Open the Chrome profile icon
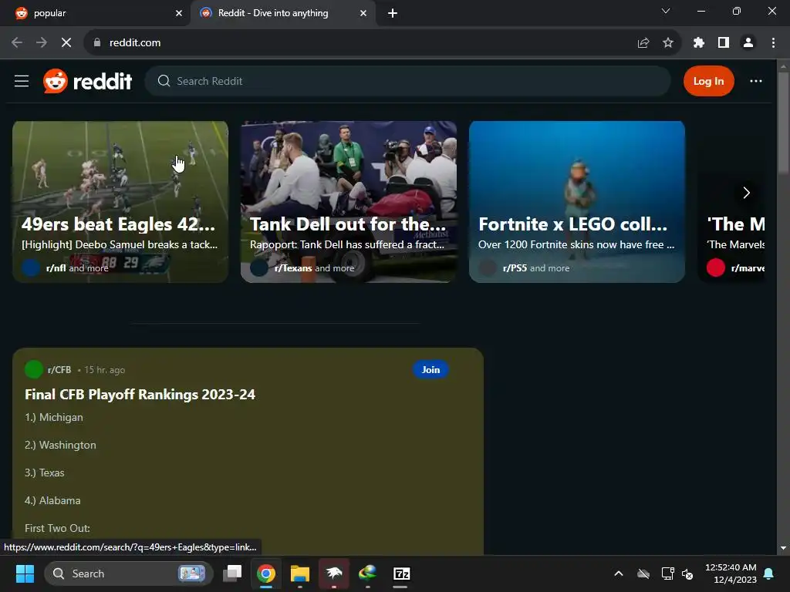This screenshot has width=790, height=592. coord(748,43)
